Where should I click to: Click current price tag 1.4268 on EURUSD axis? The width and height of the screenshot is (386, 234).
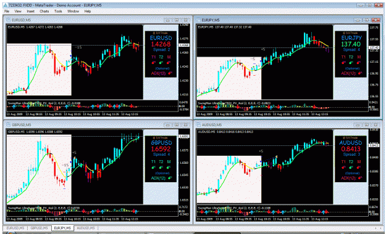click(183, 45)
